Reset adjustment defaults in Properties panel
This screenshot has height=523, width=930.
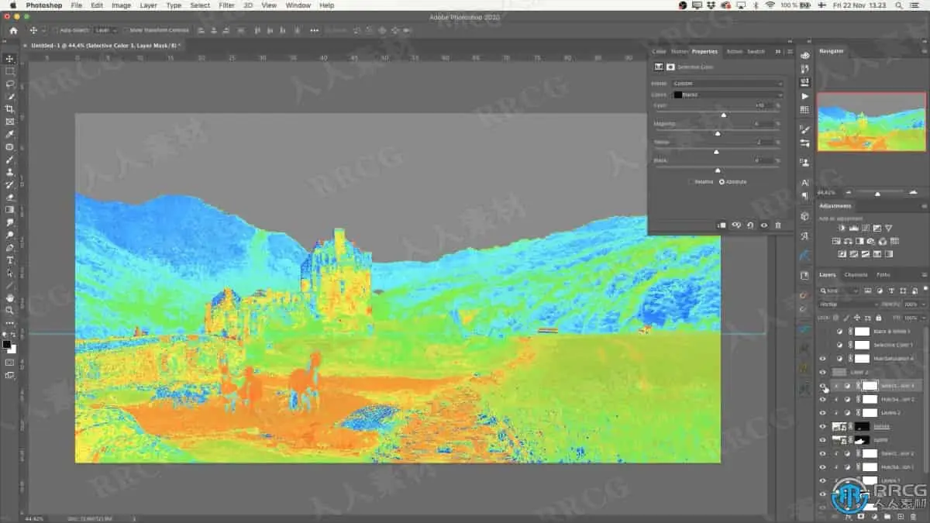pos(749,225)
